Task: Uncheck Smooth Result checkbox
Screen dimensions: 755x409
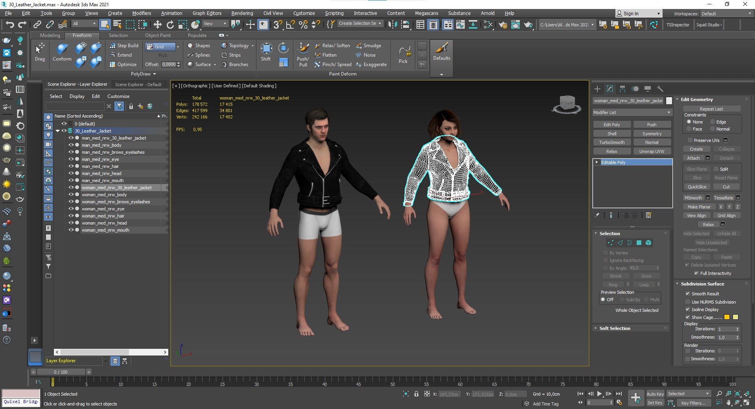Action: (x=688, y=294)
